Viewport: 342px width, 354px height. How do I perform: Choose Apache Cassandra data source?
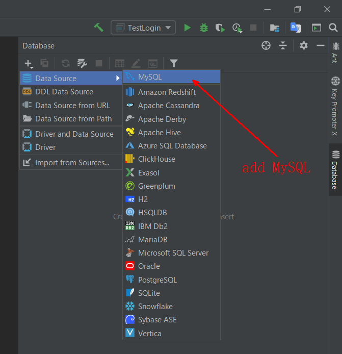(171, 106)
